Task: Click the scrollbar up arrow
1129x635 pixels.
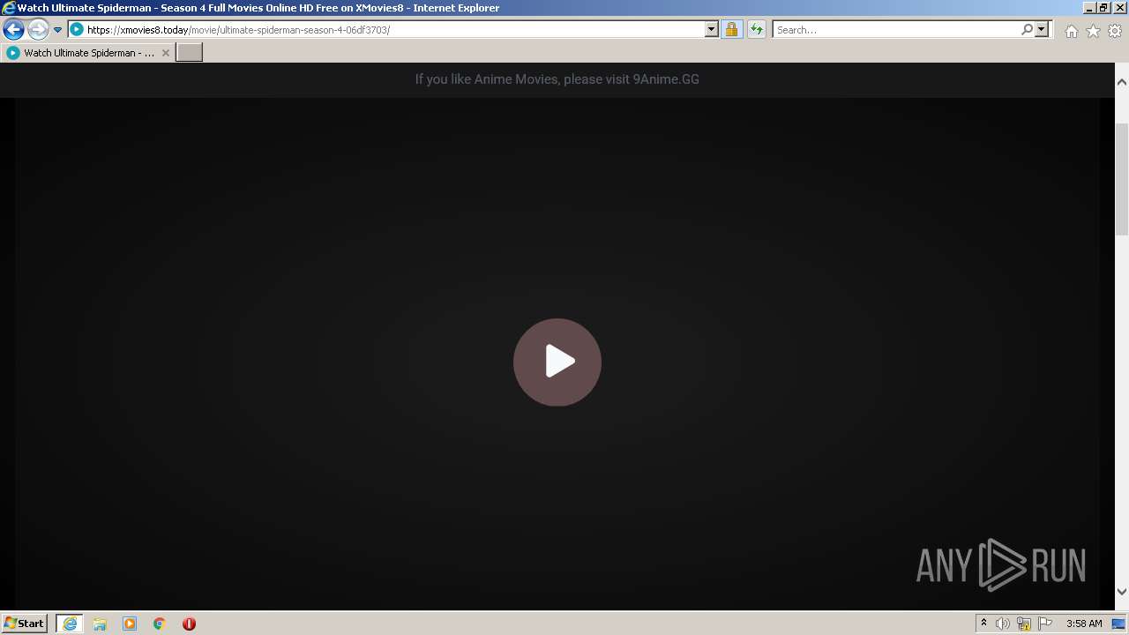Action: pos(1122,82)
